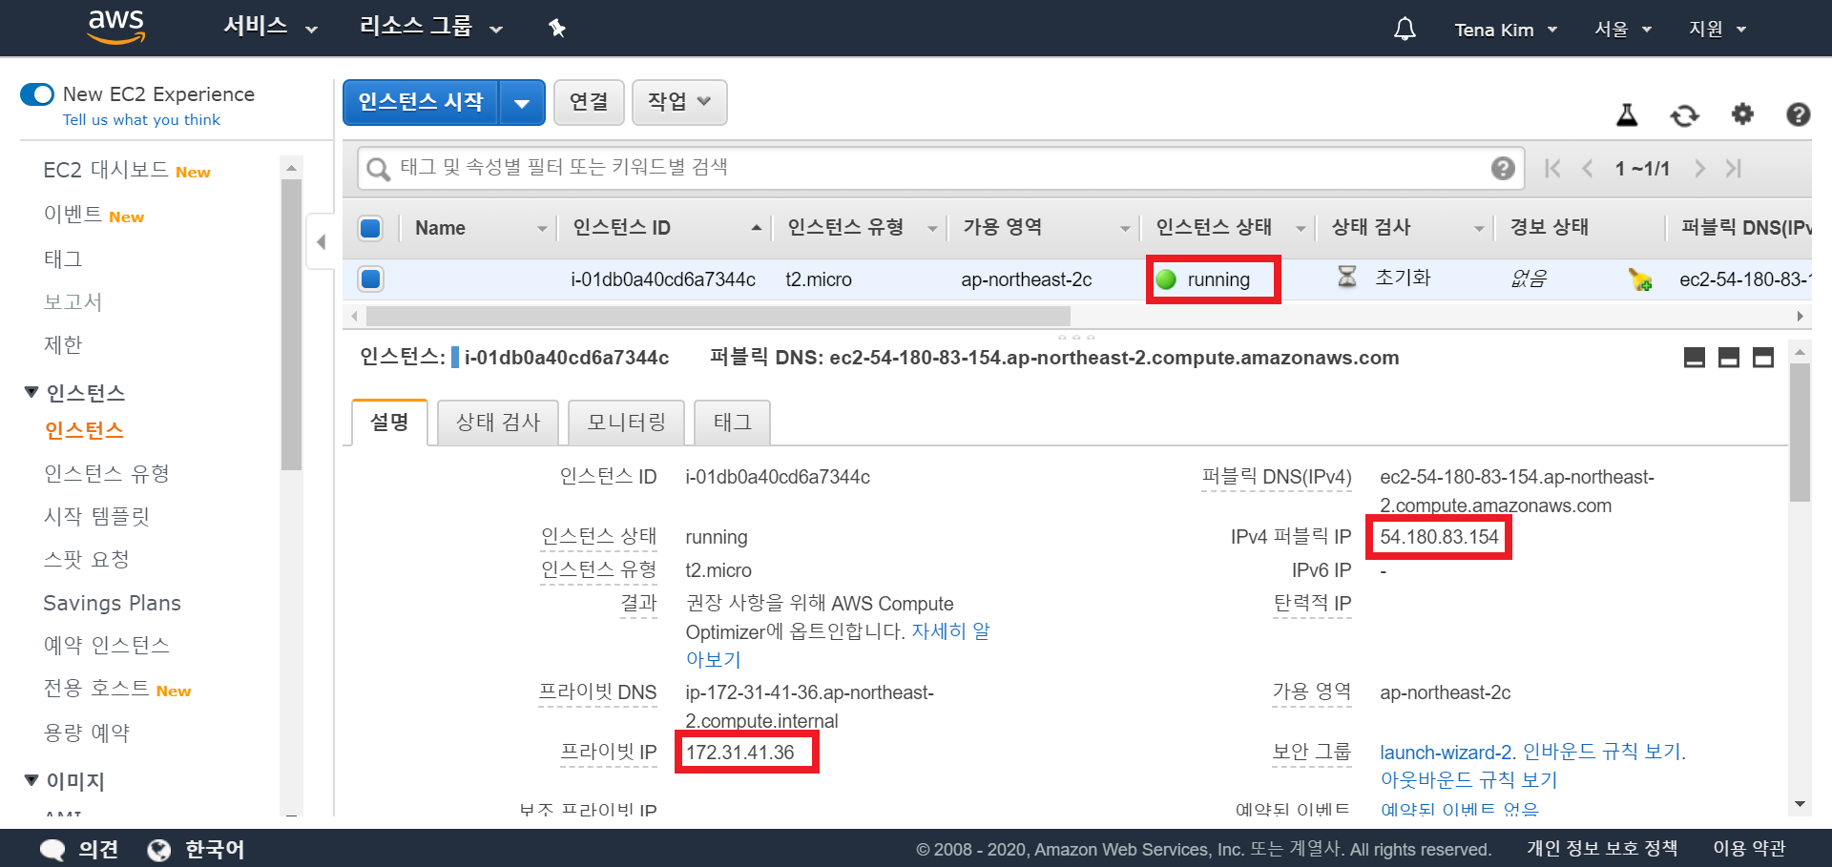This screenshot has height=867, width=1832.
Task: Open the 서울 region selector
Action: (x=1622, y=30)
